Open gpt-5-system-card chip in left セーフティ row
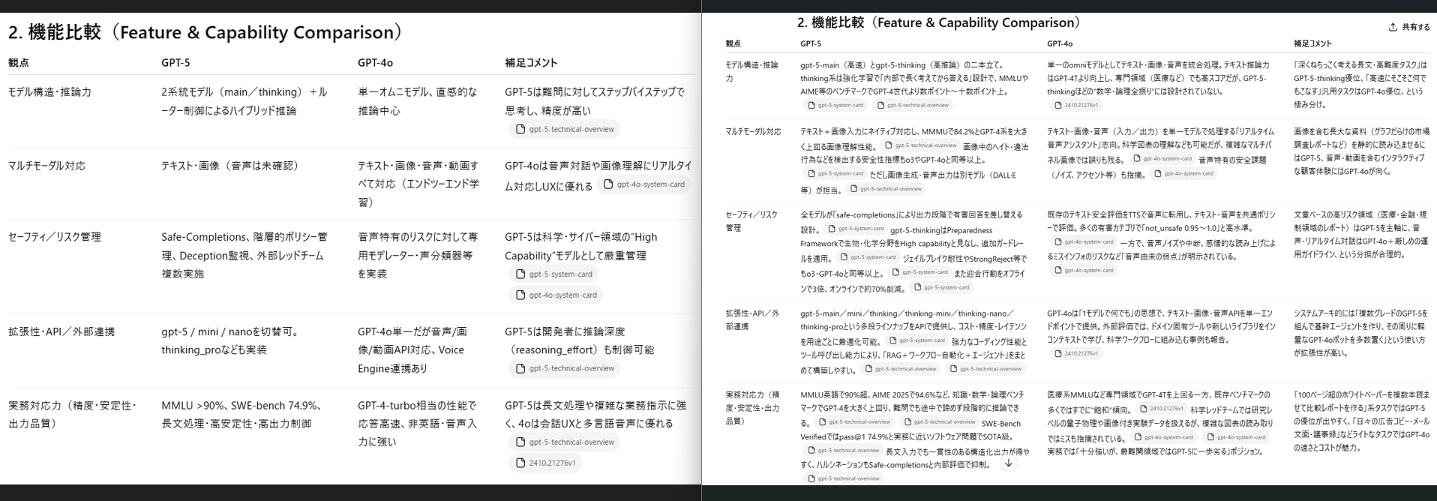Image resolution: width=1437 pixels, height=501 pixels. [x=553, y=274]
